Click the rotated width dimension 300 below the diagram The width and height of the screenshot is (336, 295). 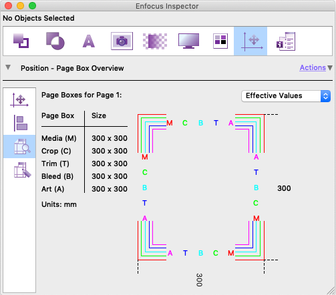point(199,280)
